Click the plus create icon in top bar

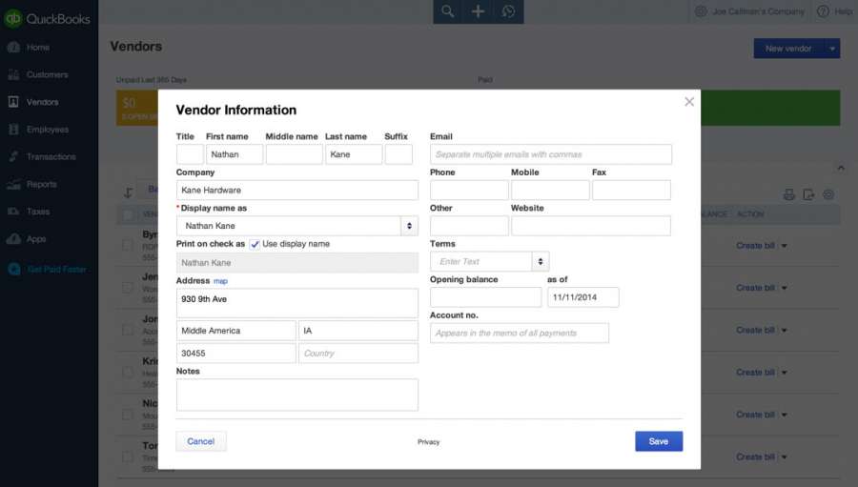click(x=478, y=10)
